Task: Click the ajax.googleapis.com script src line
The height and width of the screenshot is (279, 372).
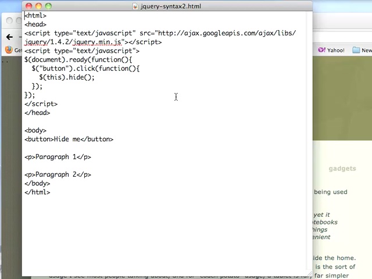Action: [x=160, y=33]
